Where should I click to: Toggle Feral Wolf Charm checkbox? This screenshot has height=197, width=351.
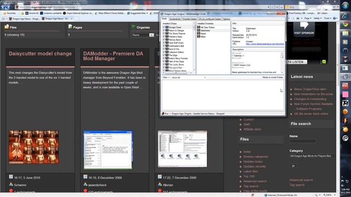click(163, 43)
